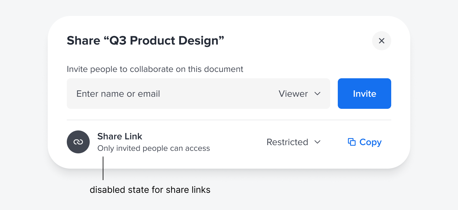Open the Viewer role dropdown
This screenshot has width=458, height=210.
pos(299,94)
